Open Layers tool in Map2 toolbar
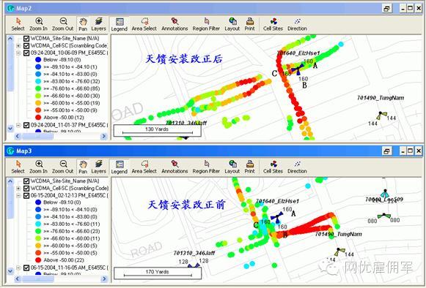This screenshot has width=426, height=288. (x=98, y=24)
